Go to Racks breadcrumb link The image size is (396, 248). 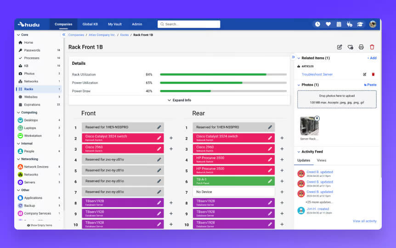[124, 35]
